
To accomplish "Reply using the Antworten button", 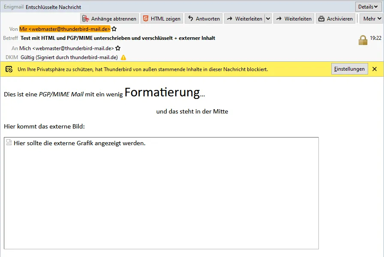I will (x=204, y=18).
